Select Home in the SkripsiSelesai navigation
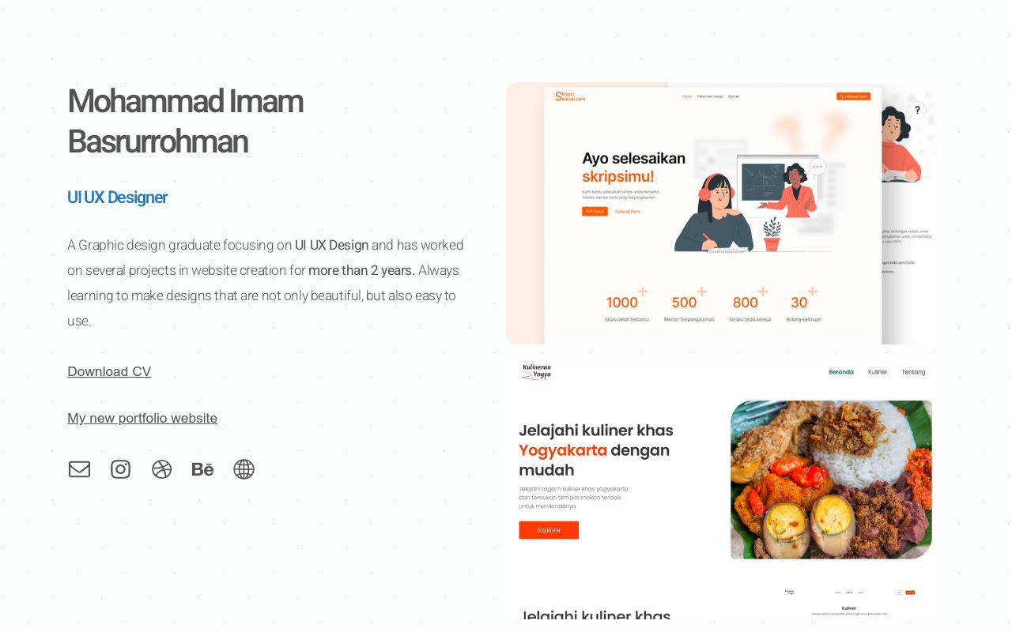1012x632 pixels. [x=687, y=96]
